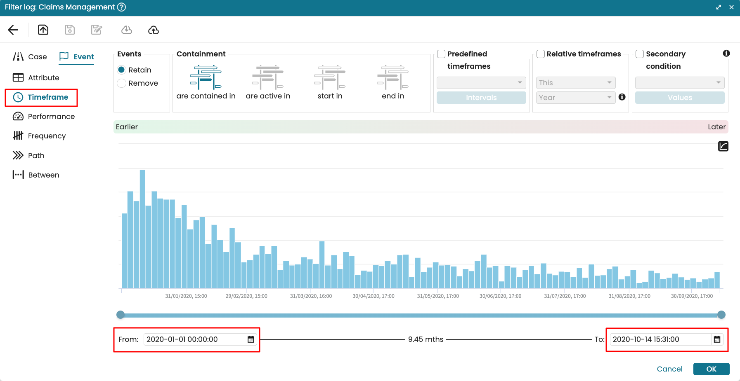
Task: Expand the 'Year' unit dropdown
Action: pyautogui.click(x=576, y=98)
